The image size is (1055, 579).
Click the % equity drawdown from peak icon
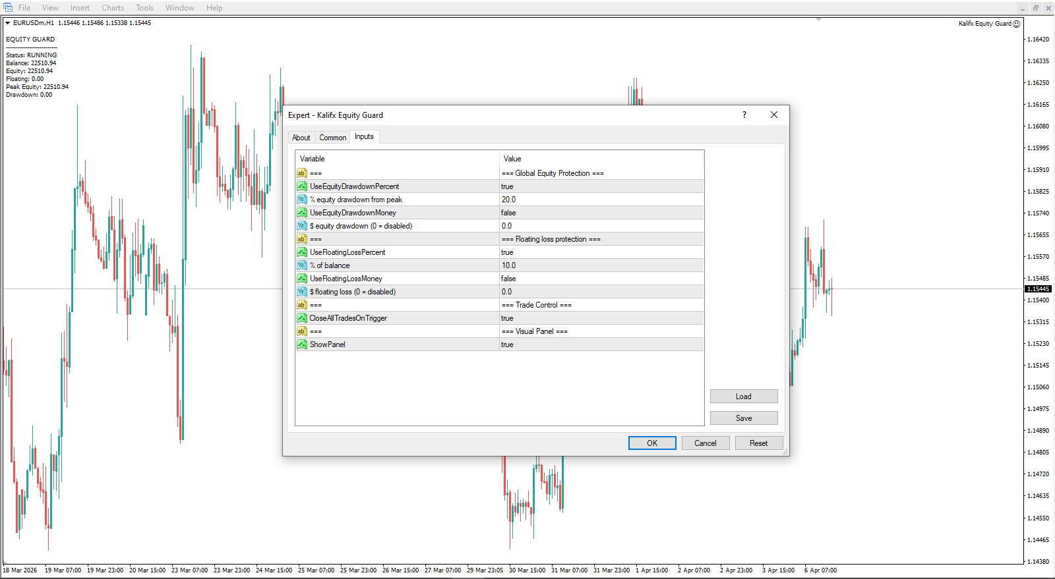tap(301, 200)
